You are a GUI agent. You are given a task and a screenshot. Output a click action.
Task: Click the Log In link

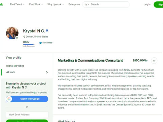point(147,4)
